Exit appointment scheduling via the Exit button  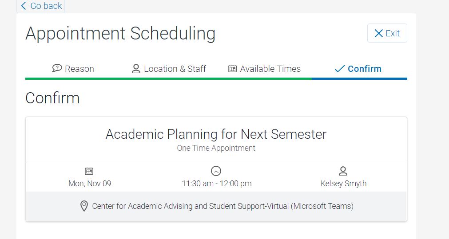(387, 33)
